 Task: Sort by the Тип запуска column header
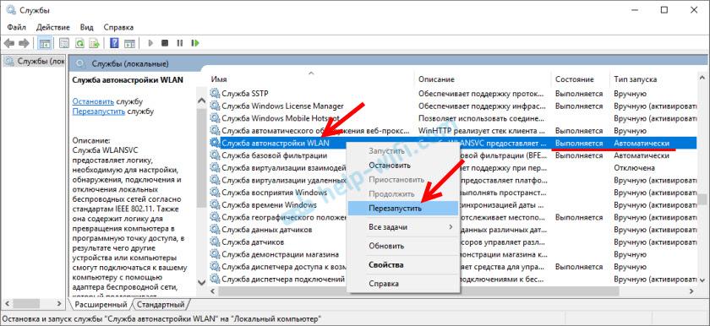pos(653,79)
